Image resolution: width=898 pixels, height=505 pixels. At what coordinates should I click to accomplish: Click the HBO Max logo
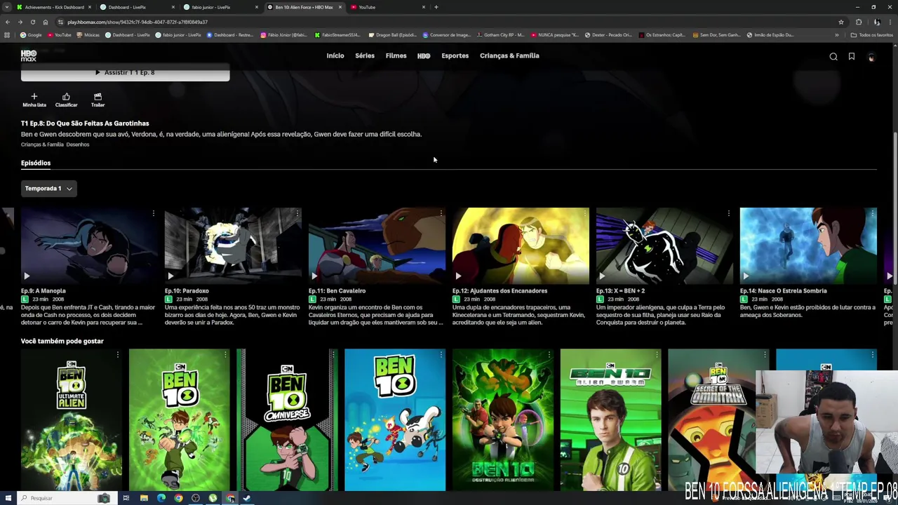(29, 55)
